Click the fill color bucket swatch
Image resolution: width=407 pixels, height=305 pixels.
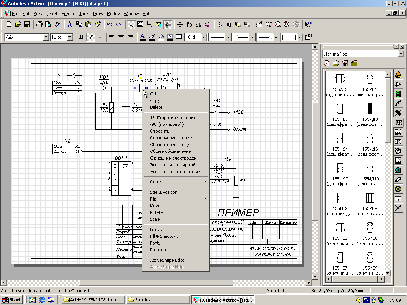coord(161,37)
